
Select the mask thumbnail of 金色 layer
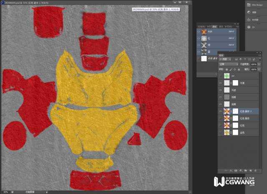[235, 133]
